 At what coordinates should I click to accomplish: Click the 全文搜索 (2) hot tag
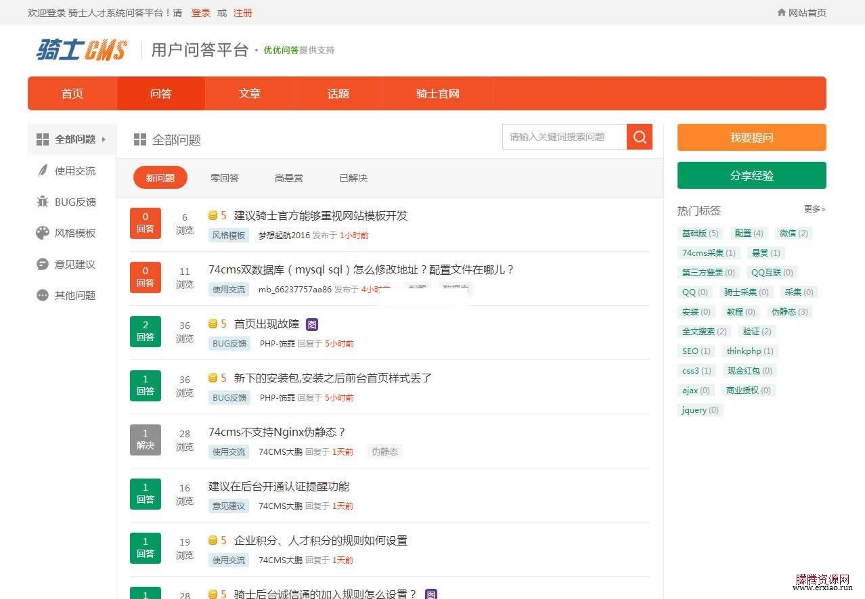coord(704,331)
